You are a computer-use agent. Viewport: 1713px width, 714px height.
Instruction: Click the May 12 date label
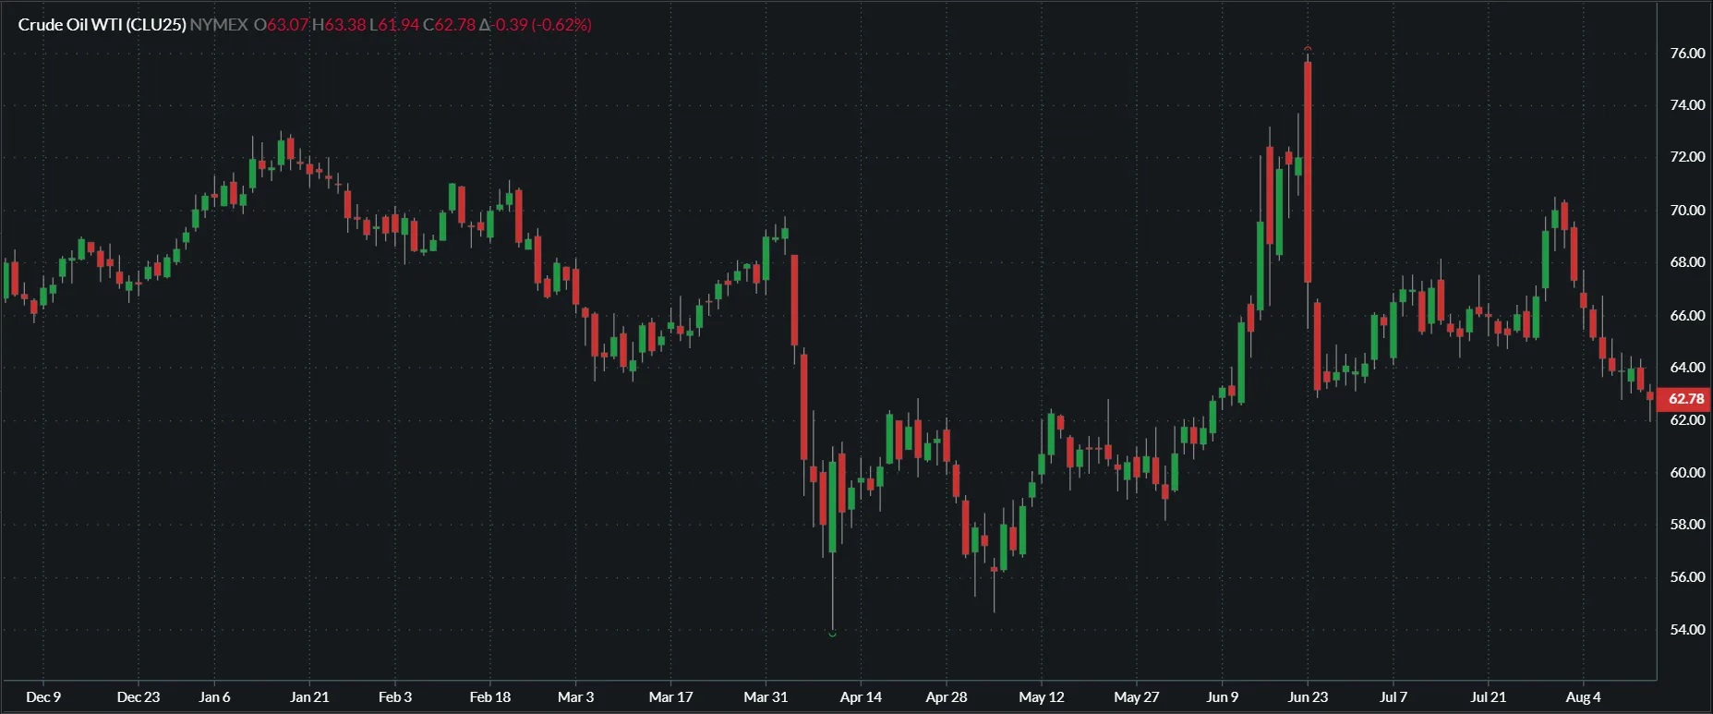coord(1041,696)
